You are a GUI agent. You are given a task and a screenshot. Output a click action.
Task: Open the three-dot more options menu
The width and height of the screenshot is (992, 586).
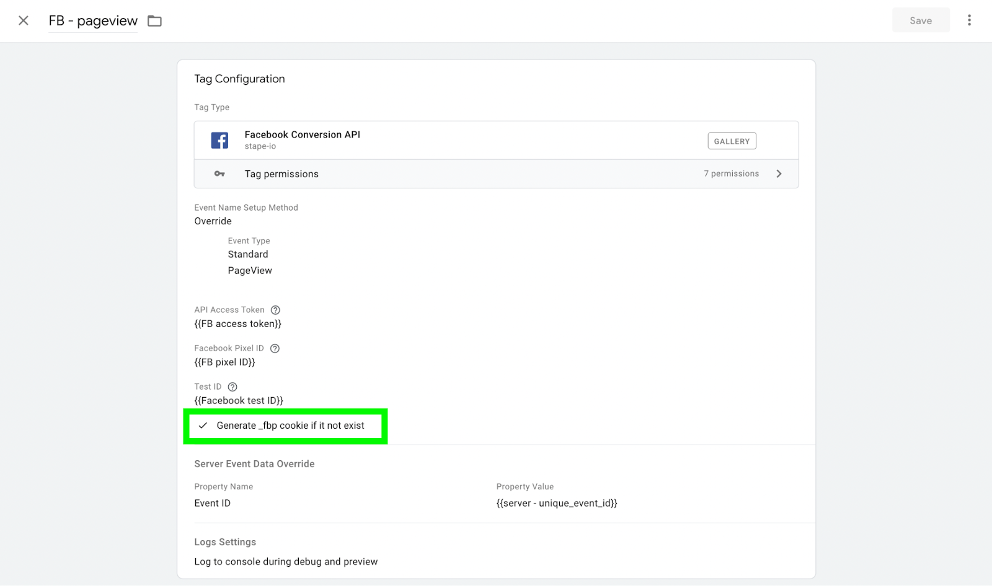[969, 20]
